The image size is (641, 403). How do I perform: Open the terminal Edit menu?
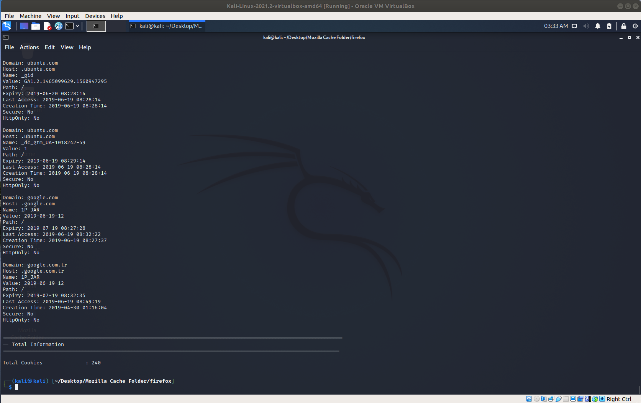tap(50, 47)
